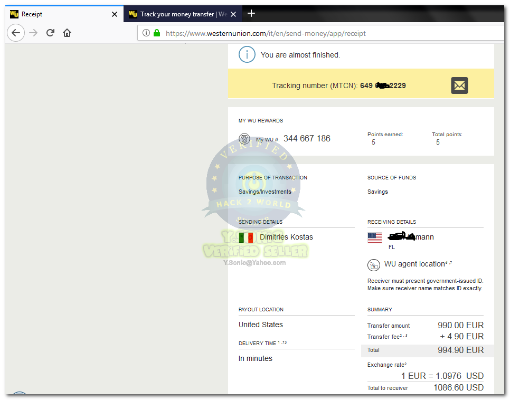Click the green secure padlock icon
Viewport: 510px width, 400px height.
[157, 33]
